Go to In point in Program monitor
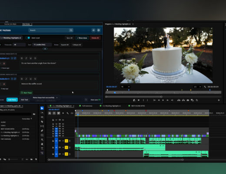The width and height of the screenshot is (226, 174). tap(154, 100)
